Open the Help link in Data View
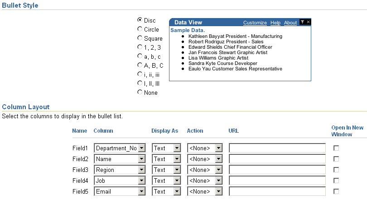This screenshot has width=367, height=199. (x=275, y=23)
